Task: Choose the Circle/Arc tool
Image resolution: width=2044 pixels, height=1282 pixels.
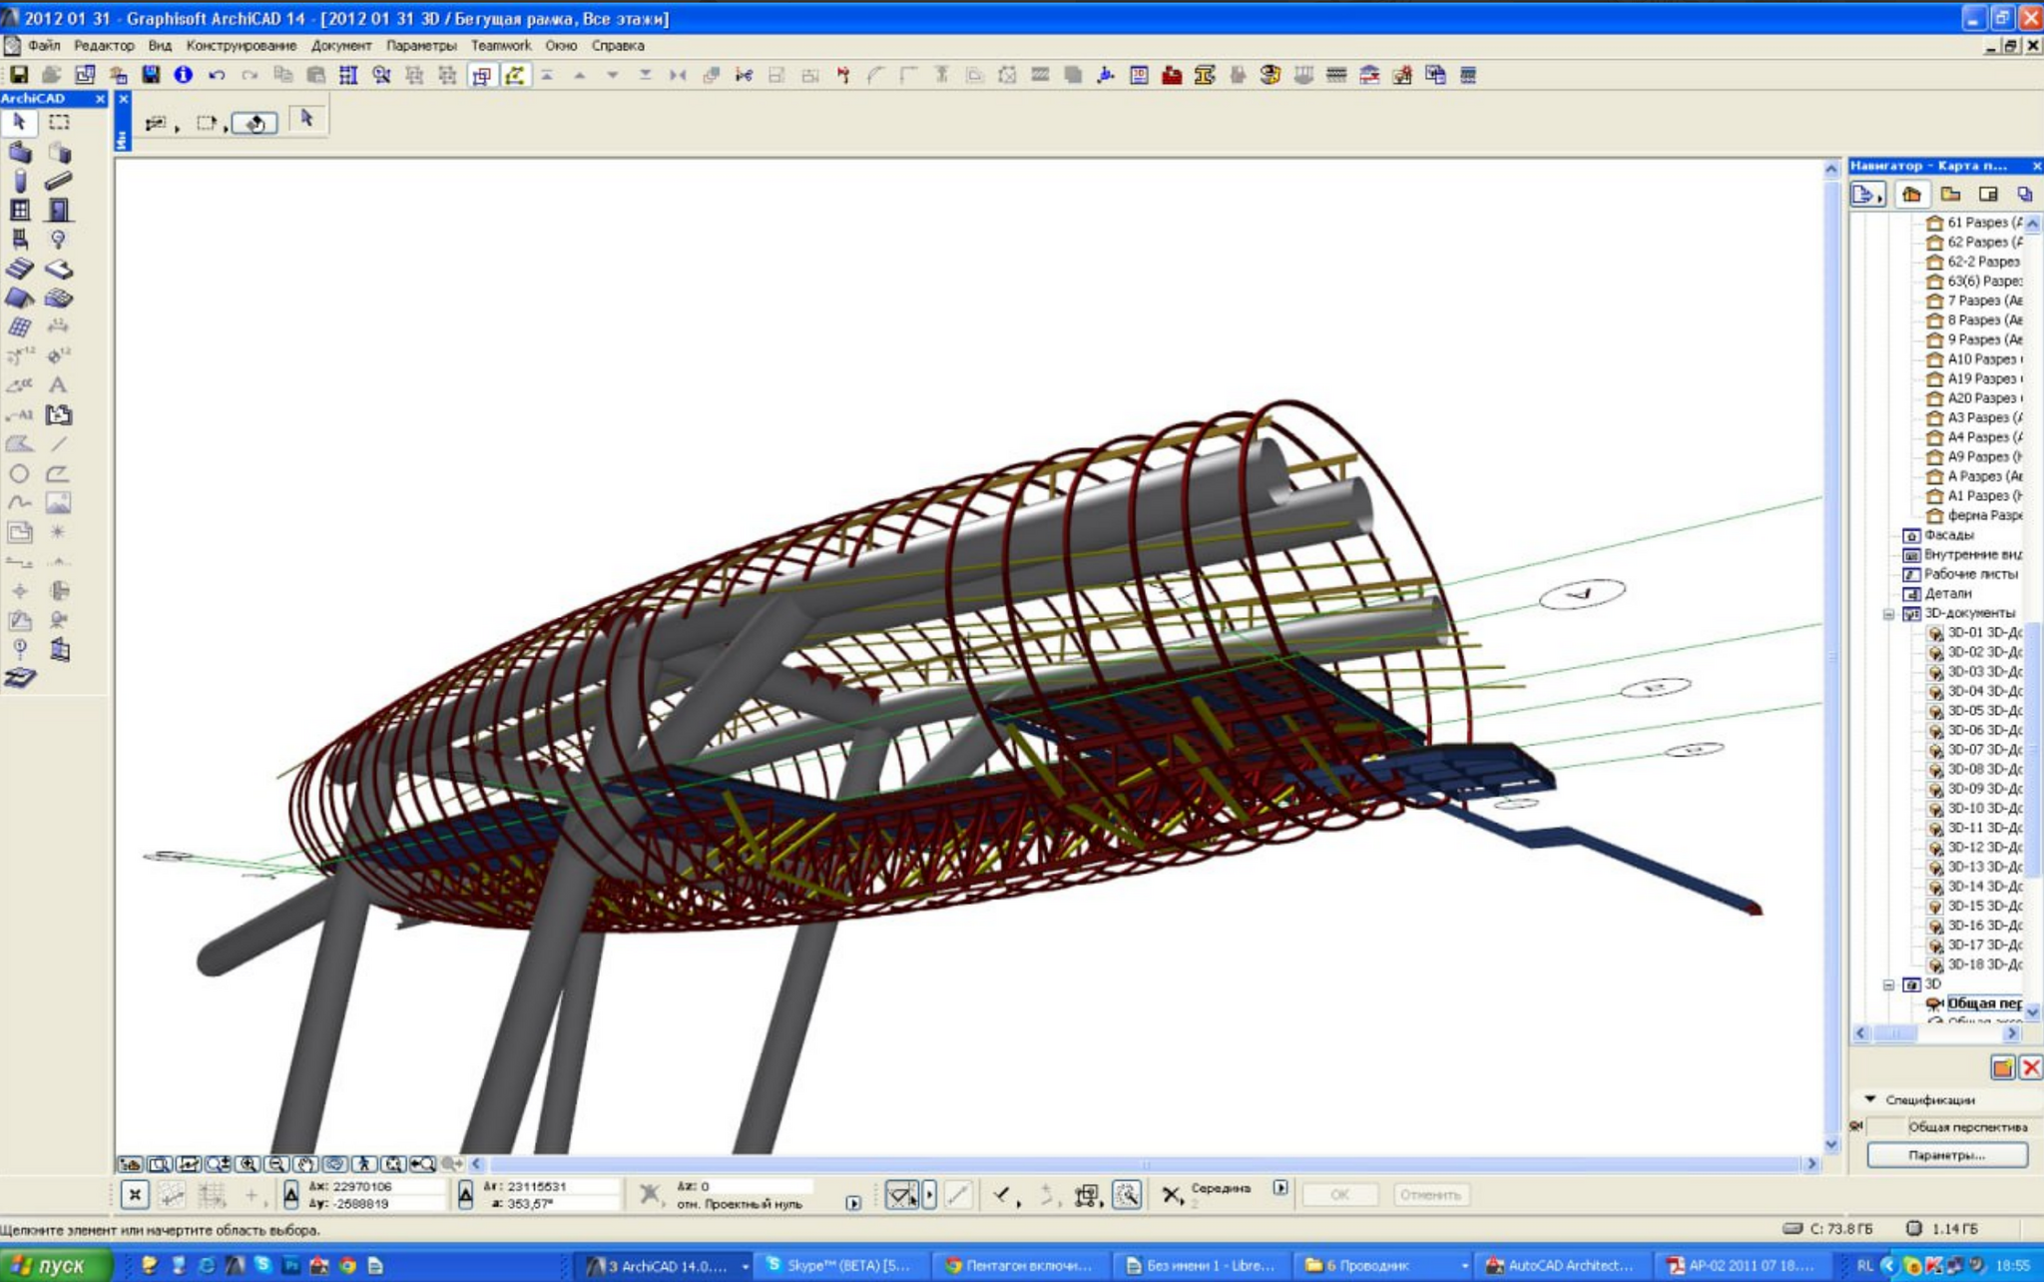Action: (x=19, y=474)
